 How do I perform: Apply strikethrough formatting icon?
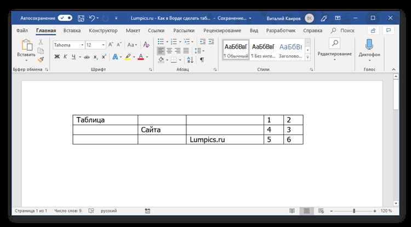(x=87, y=57)
